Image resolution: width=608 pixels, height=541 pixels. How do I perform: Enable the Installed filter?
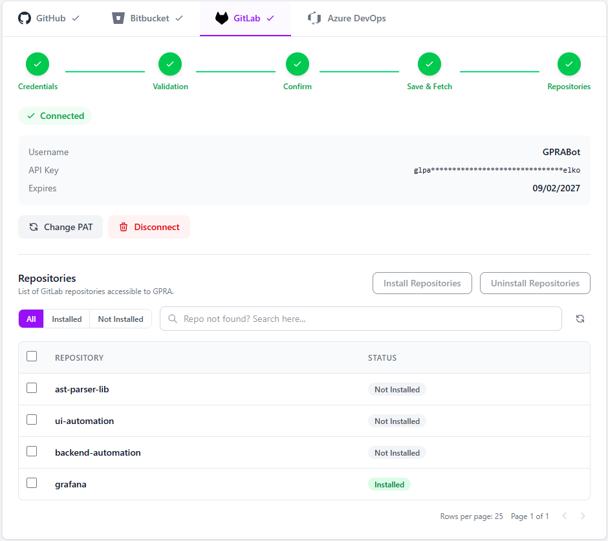pos(66,319)
